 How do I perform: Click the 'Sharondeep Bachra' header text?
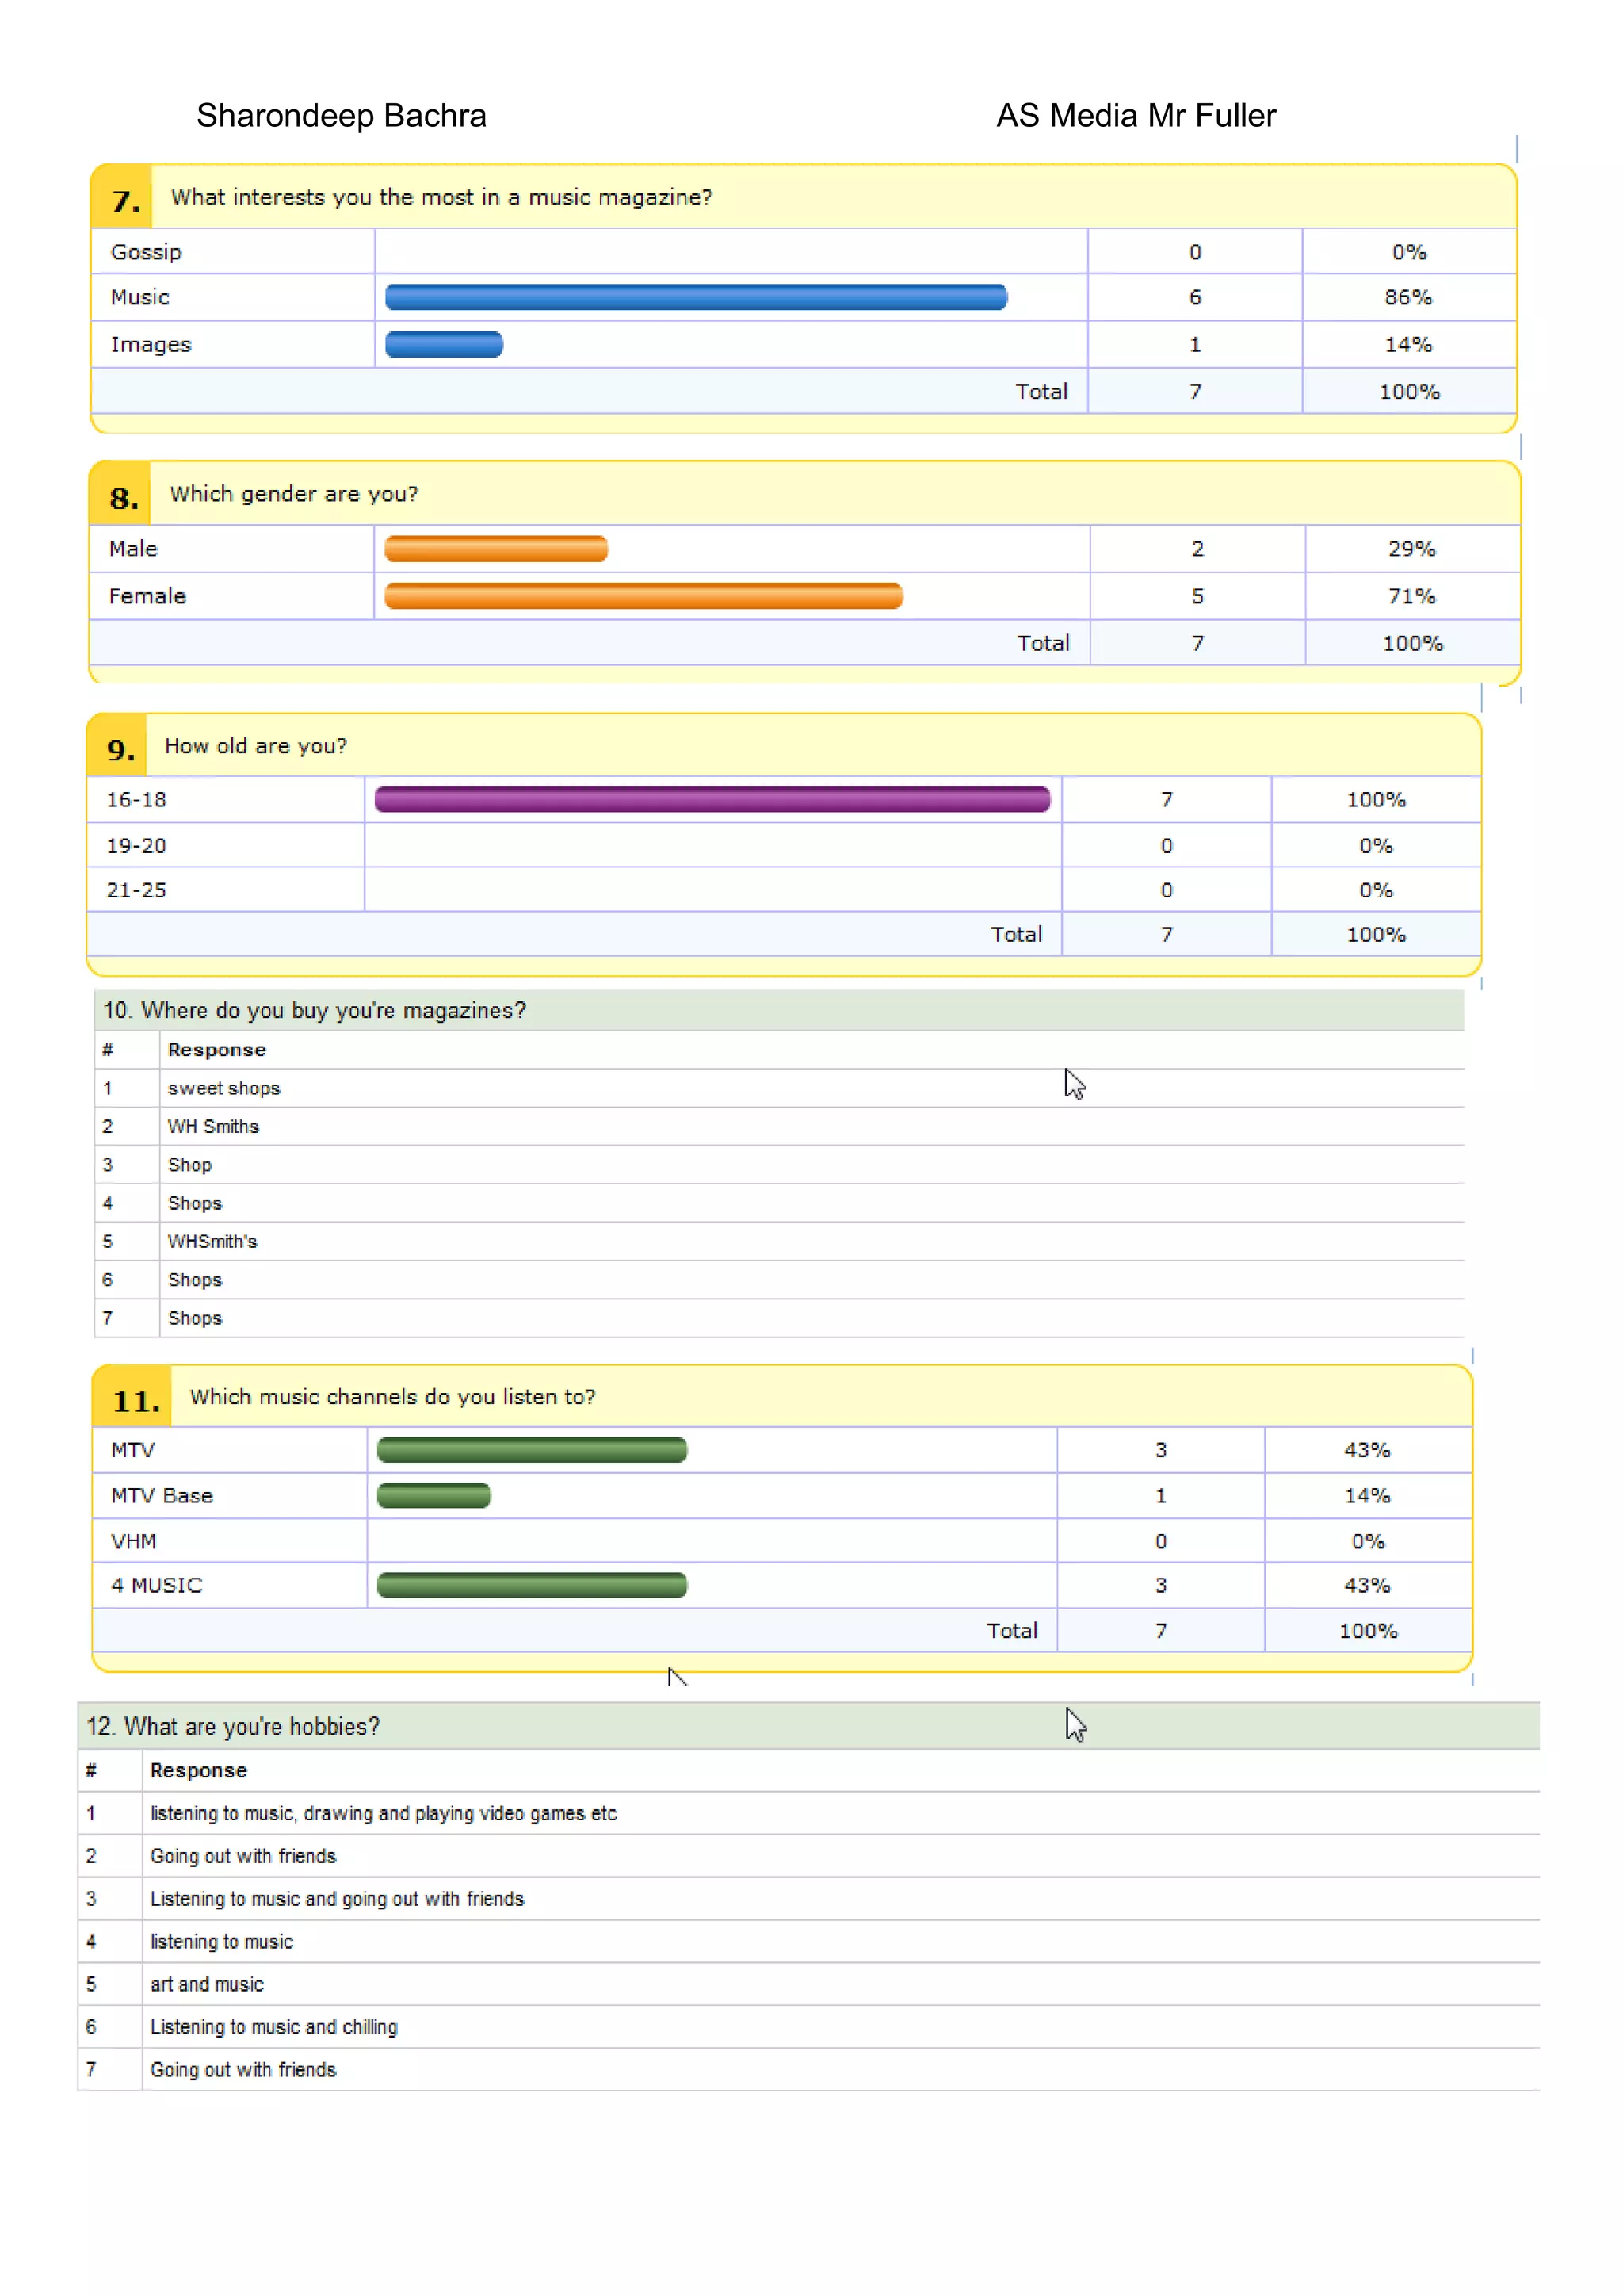pyautogui.click(x=341, y=116)
